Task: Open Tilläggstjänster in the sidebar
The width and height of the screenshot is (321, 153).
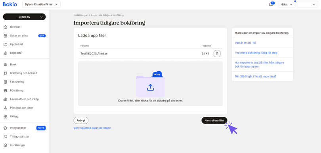Action: 20,136
